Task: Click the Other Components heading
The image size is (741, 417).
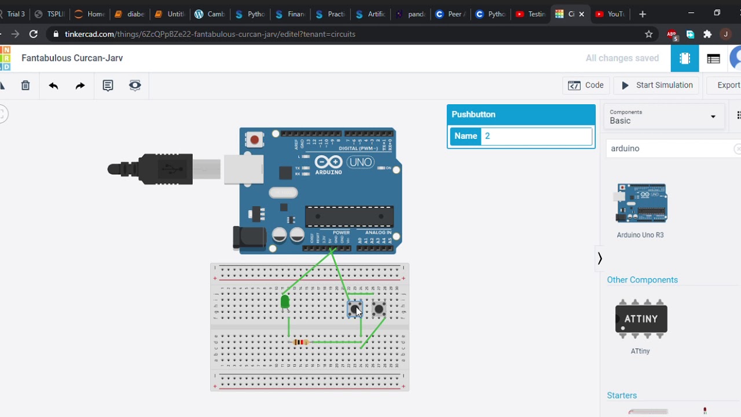Action: click(642, 280)
